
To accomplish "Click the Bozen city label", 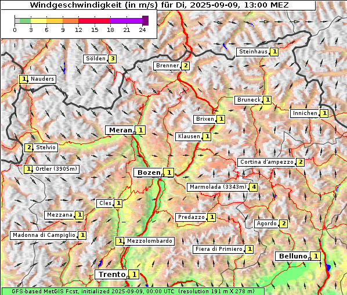I will (149, 172).
